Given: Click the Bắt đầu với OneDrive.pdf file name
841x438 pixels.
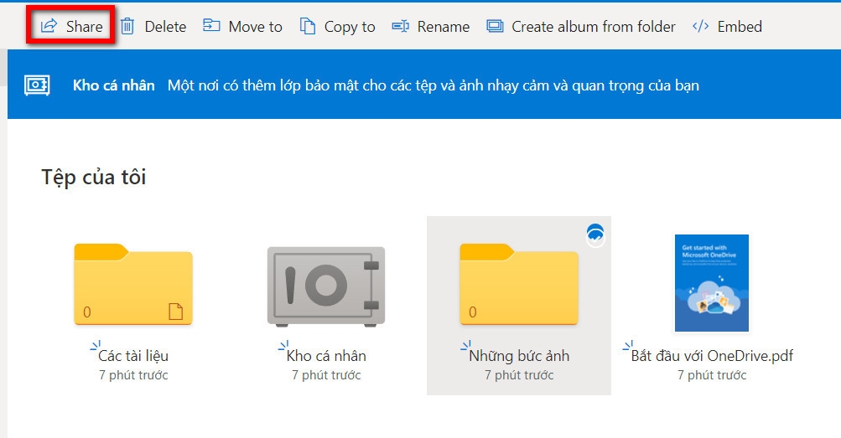Looking at the screenshot, I should [x=712, y=356].
